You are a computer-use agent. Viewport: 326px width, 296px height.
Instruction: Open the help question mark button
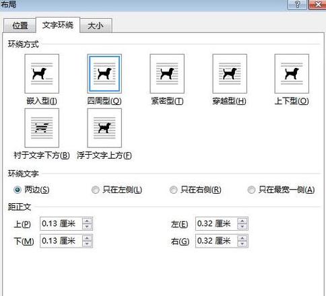(x=297, y=5)
